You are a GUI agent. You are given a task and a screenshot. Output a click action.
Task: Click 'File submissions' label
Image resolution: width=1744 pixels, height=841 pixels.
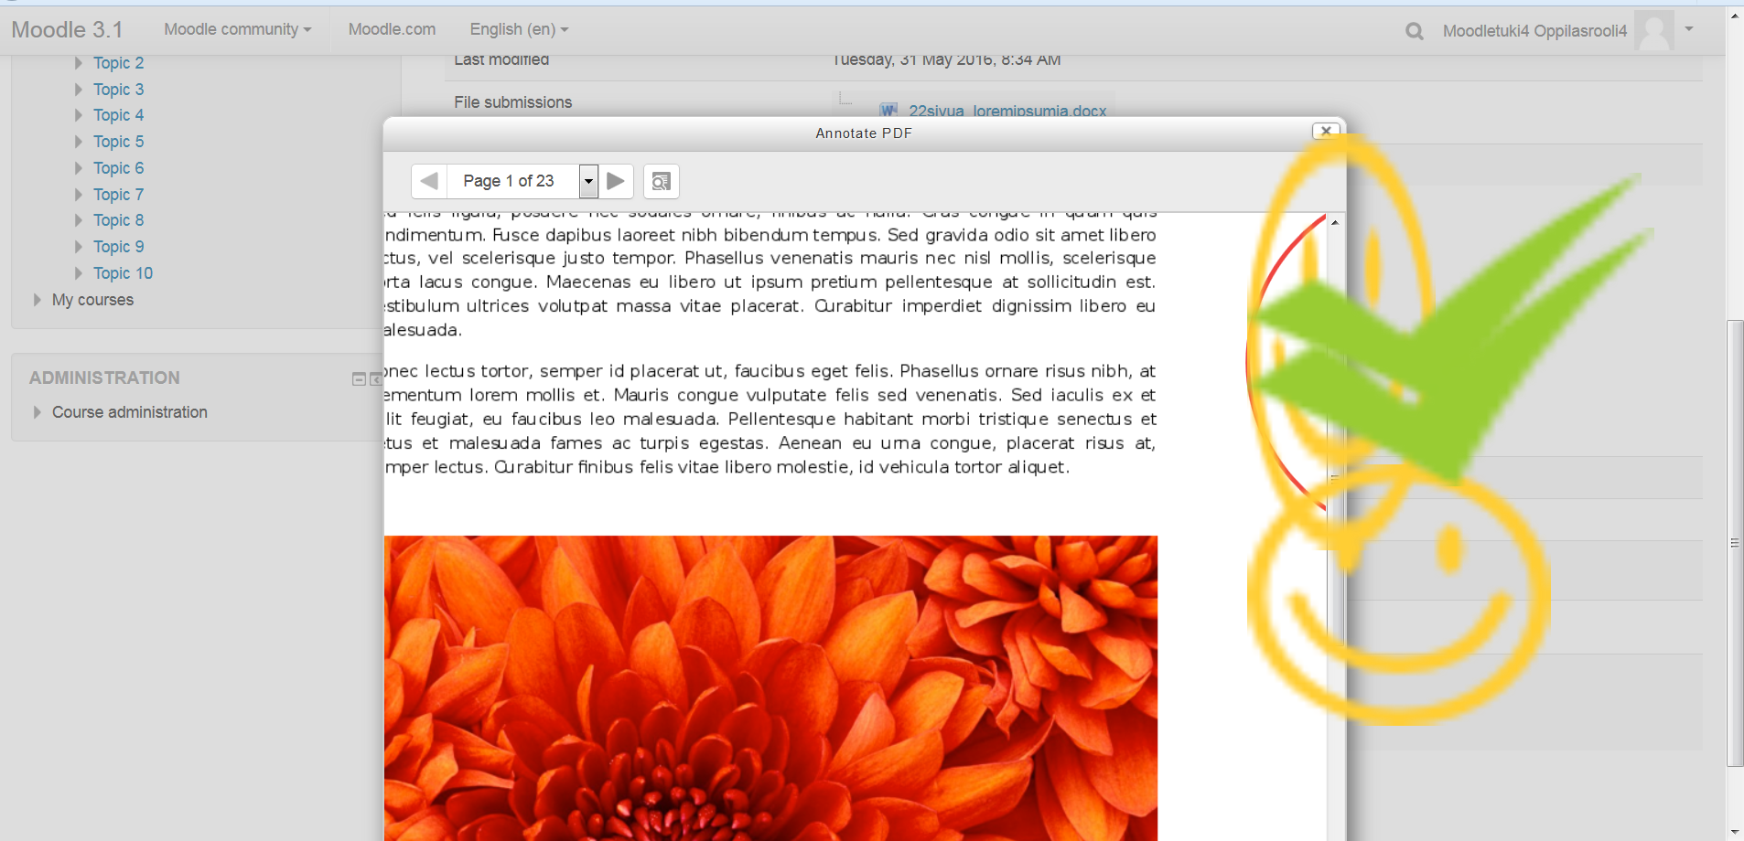(x=512, y=102)
